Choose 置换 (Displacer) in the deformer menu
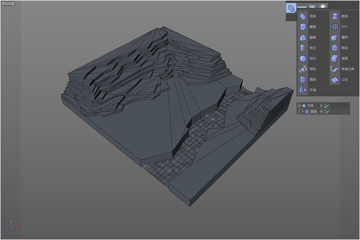The image size is (360, 240). (x=308, y=80)
